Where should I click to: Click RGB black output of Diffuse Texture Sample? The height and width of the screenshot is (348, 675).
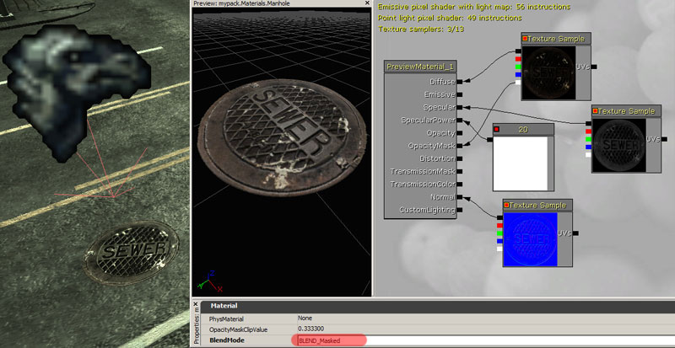[x=518, y=51]
